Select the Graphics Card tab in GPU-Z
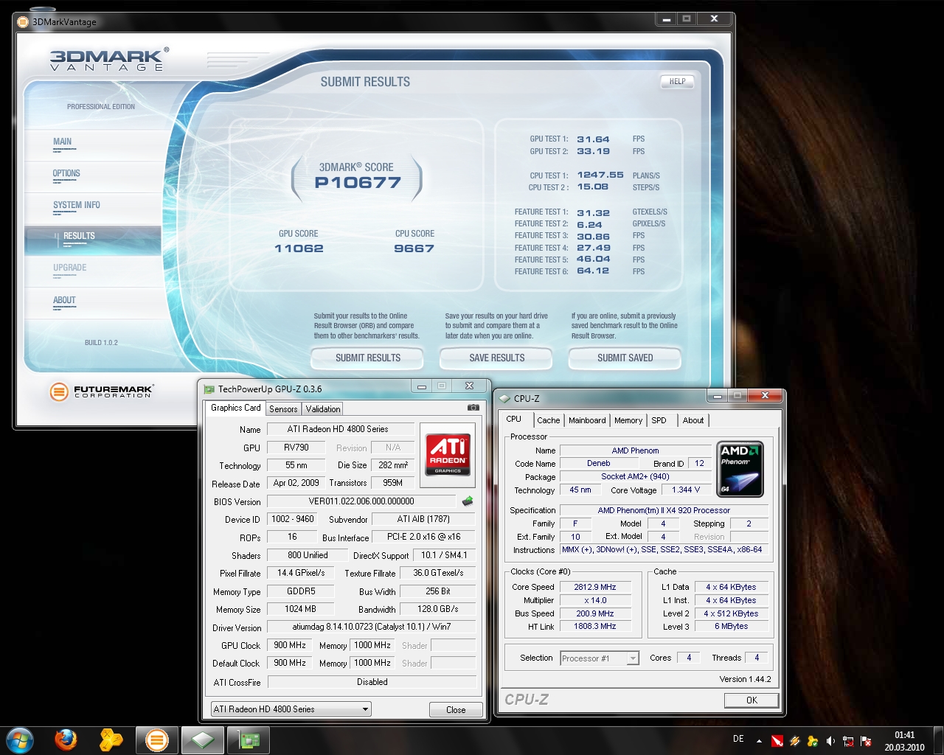 click(236, 408)
